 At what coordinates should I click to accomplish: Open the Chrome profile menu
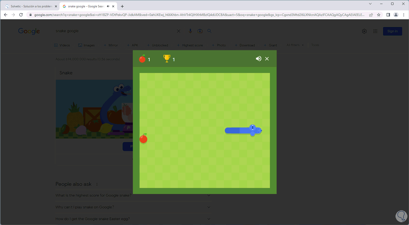[x=396, y=15]
